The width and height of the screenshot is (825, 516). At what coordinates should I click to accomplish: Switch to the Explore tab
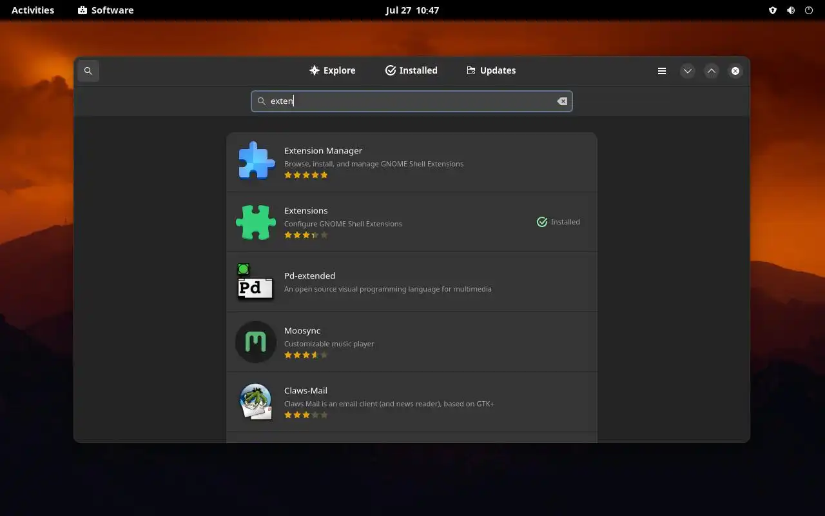pyautogui.click(x=332, y=71)
